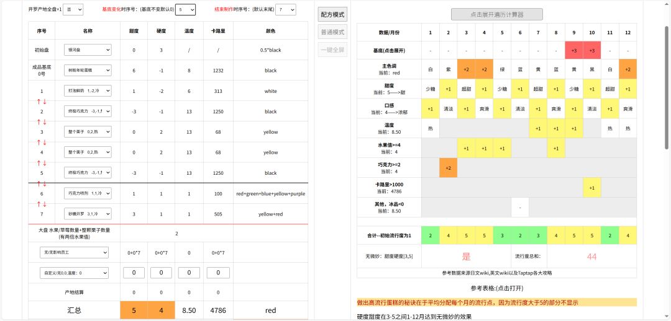Open row 4 dropdown showing 整个栗子
The image size is (671, 321).
[88, 152]
